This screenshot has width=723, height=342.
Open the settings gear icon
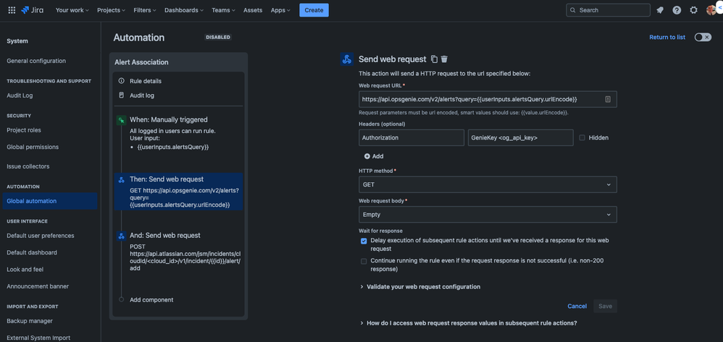point(693,10)
